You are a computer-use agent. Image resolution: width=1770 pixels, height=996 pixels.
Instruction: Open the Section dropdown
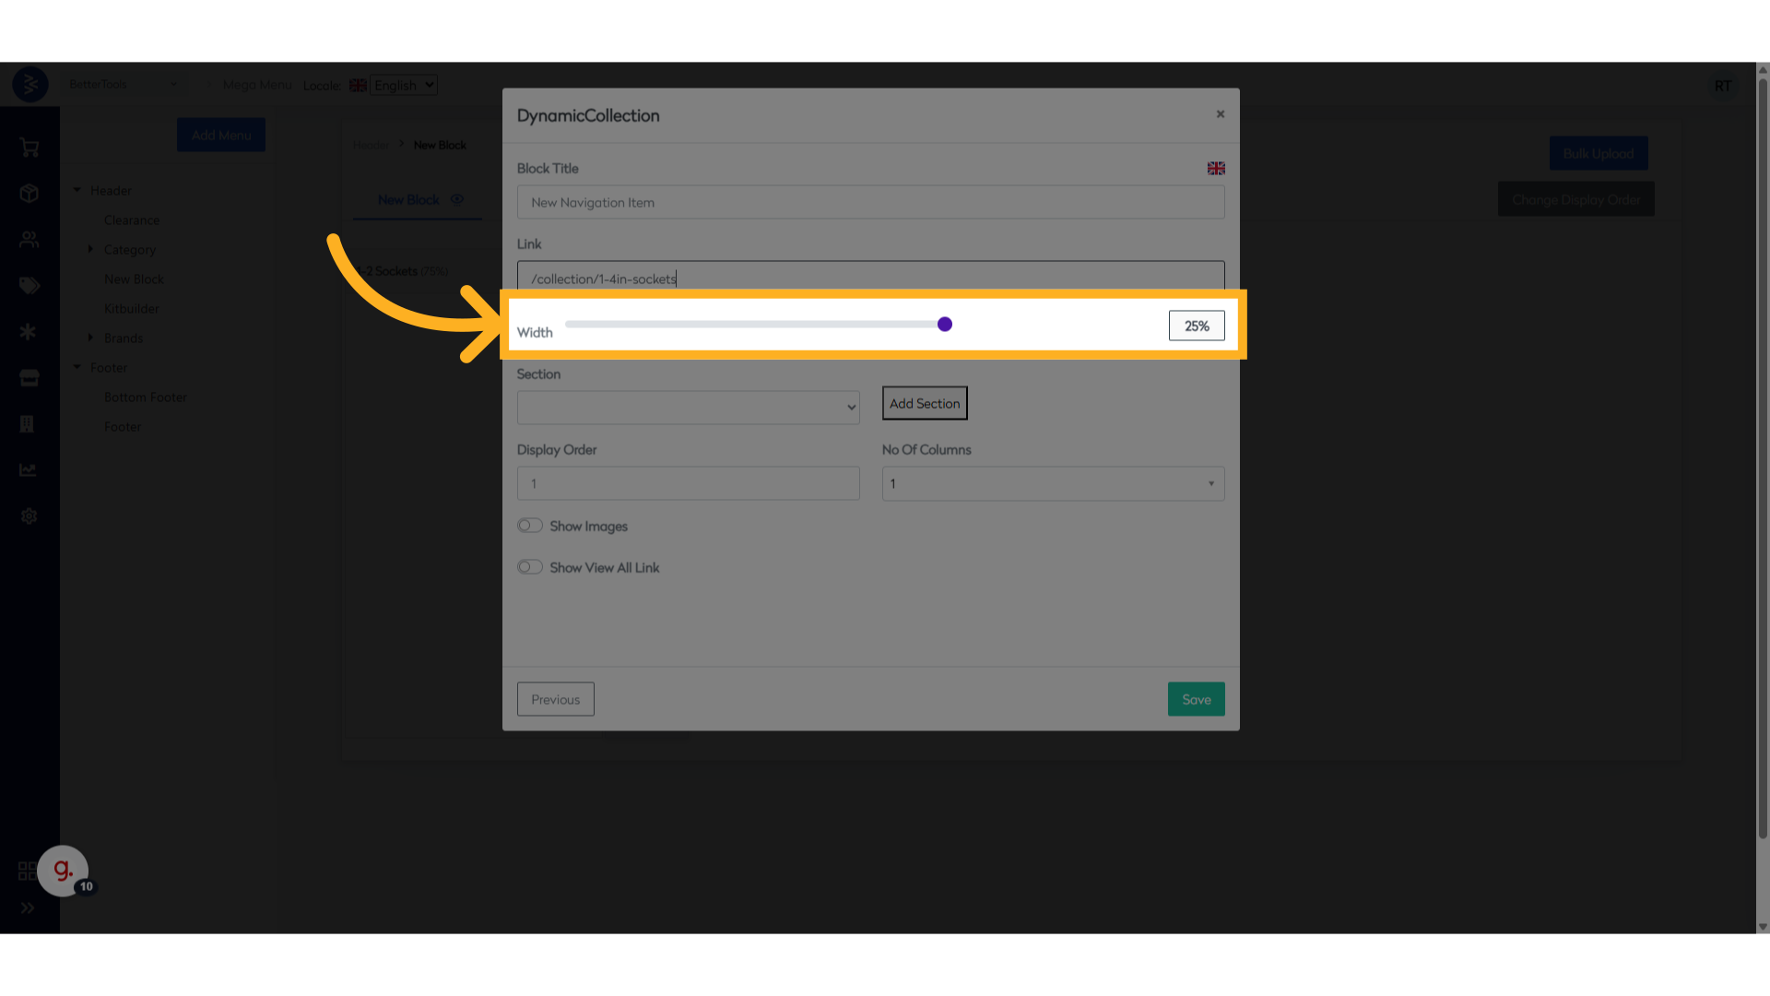tap(688, 408)
